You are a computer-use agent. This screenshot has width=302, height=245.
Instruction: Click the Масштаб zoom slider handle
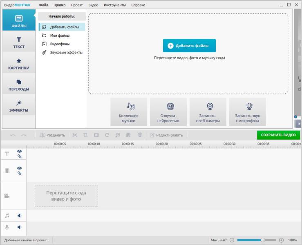tap(263, 240)
